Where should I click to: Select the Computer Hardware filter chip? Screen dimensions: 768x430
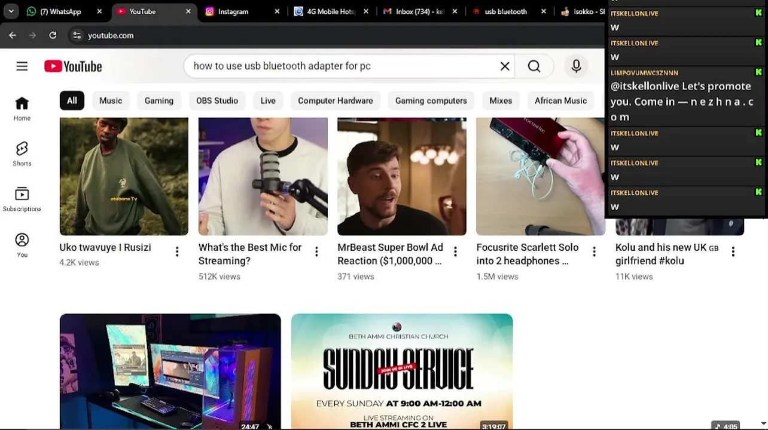tap(336, 100)
